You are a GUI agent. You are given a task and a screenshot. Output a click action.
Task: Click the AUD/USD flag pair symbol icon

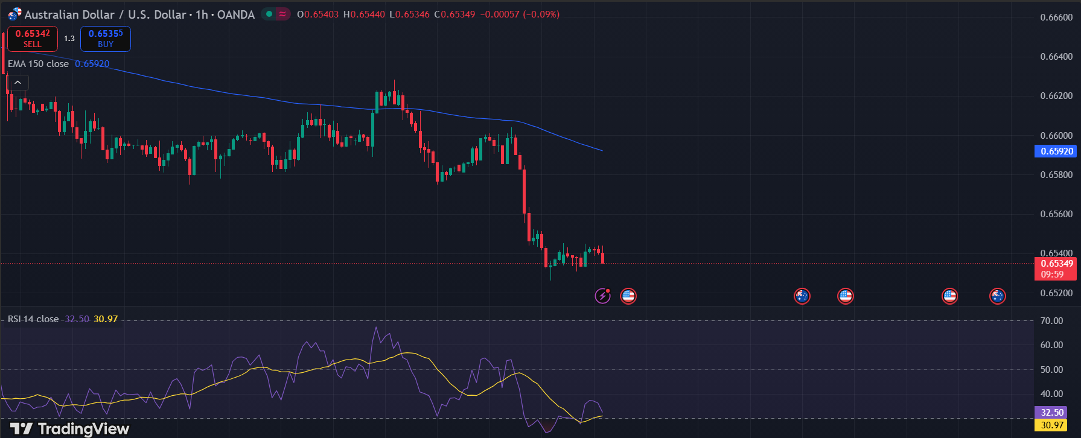[14, 14]
